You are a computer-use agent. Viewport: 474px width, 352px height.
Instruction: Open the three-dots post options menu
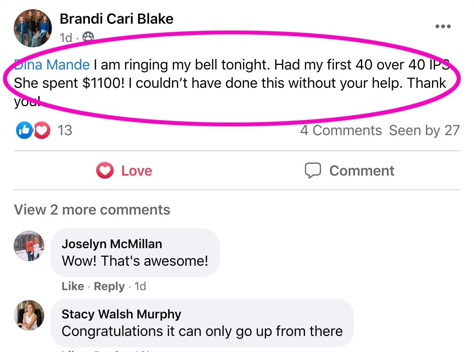pos(443,26)
